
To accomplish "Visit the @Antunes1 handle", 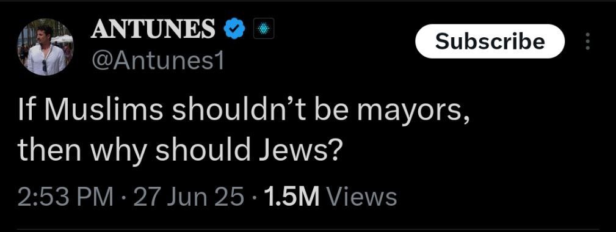I will 157,61.
